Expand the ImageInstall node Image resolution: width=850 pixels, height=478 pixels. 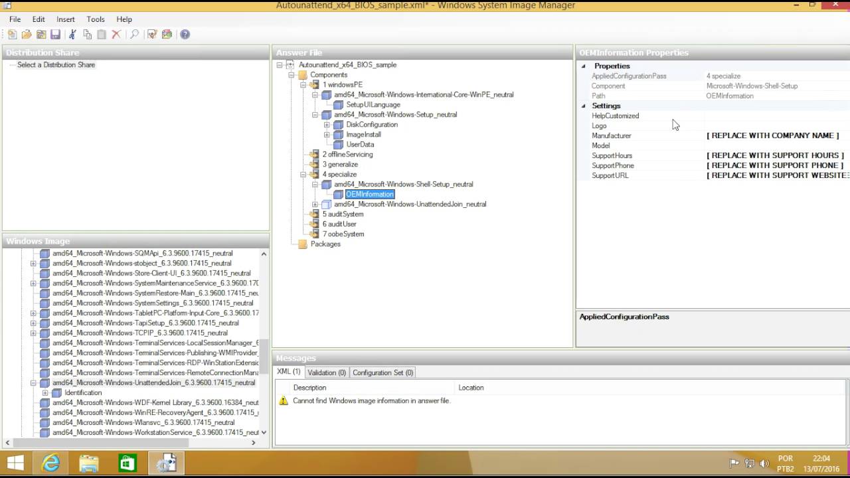click(327, 135)
